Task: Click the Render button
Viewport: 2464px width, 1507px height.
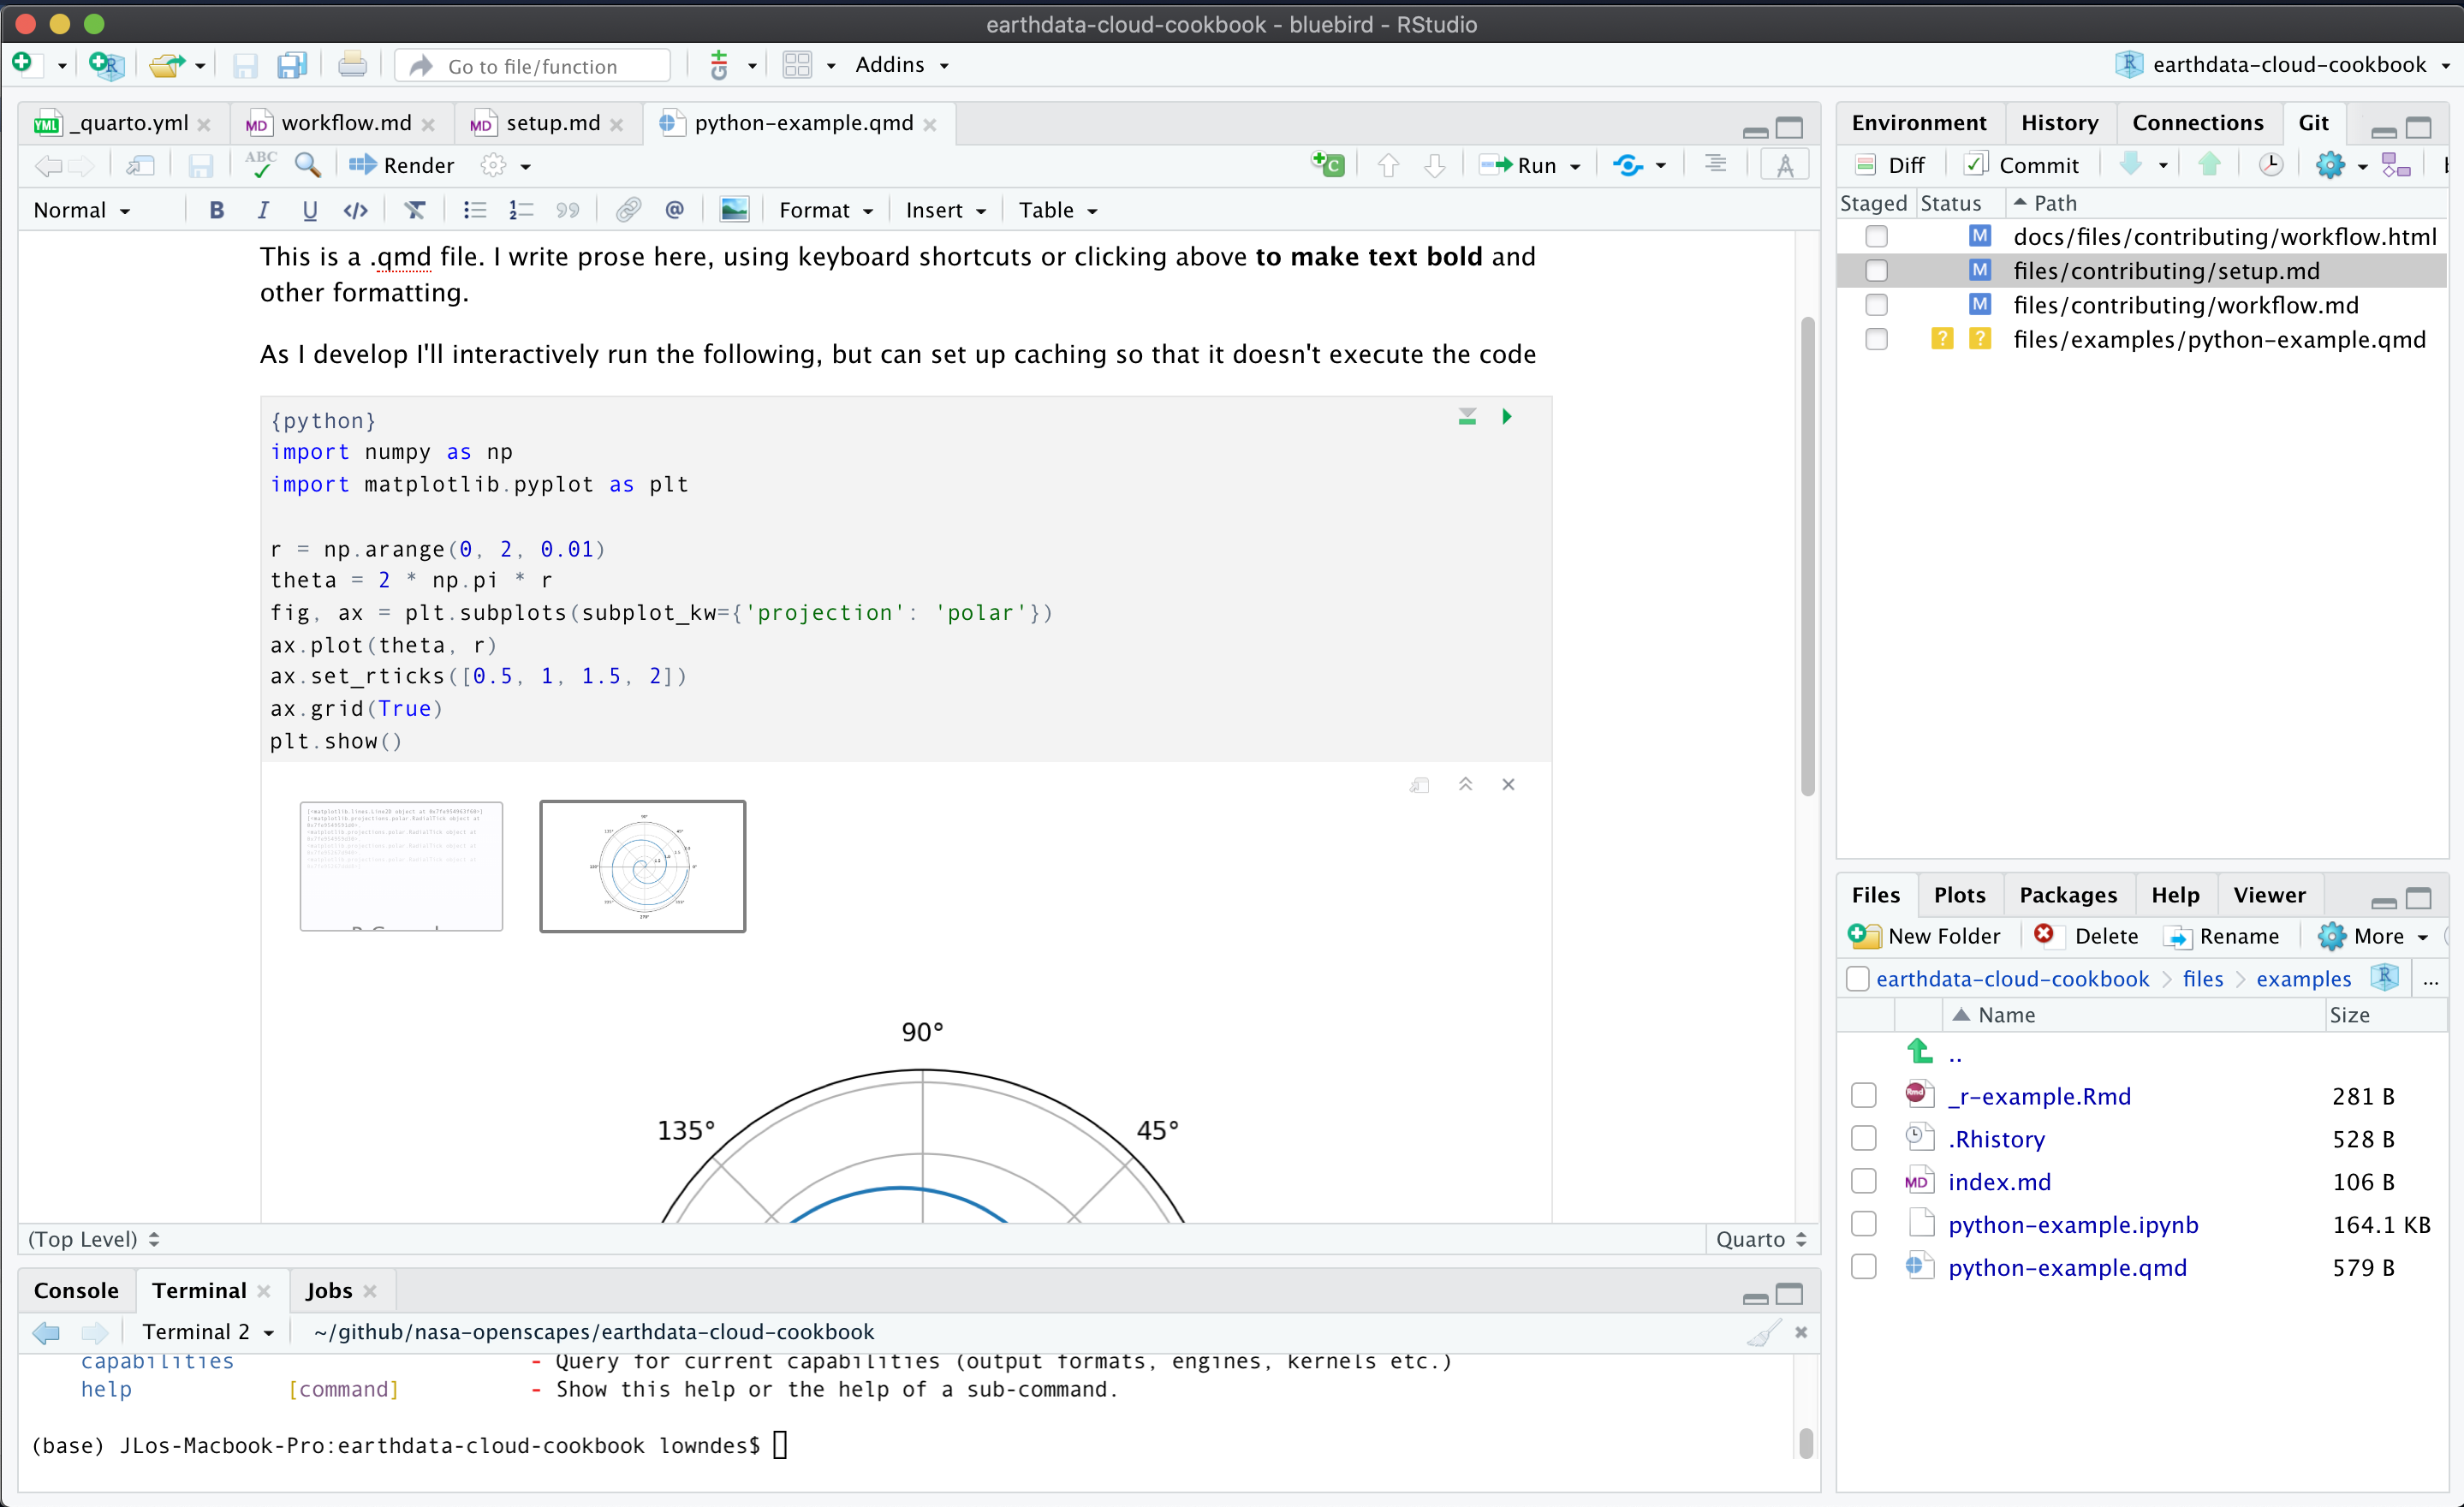Action: point(402,165)
